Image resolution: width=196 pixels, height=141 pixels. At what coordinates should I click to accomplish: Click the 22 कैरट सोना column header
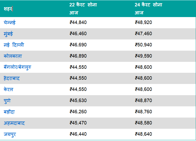click(83, 5)
